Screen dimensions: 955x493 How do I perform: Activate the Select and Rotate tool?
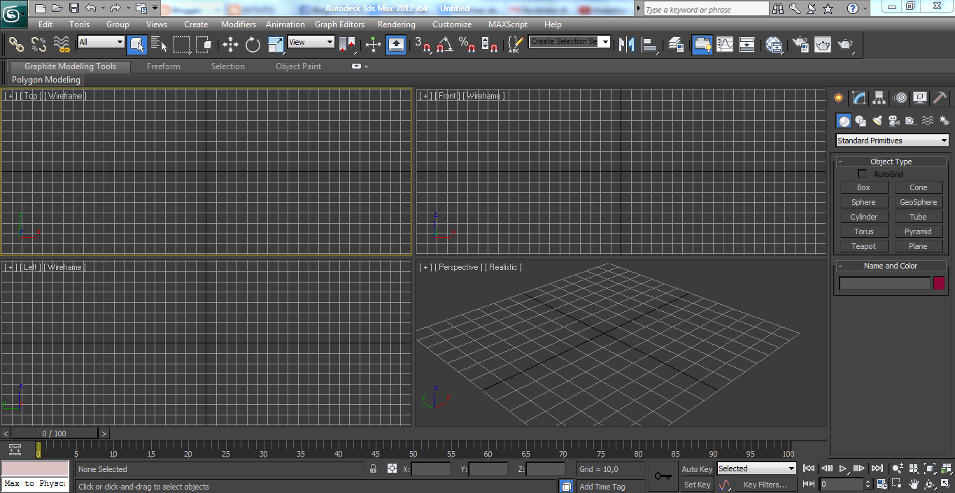tap(253, 44)
